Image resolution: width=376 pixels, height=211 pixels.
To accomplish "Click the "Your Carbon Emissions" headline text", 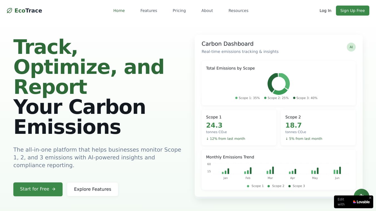I will 80,117.
